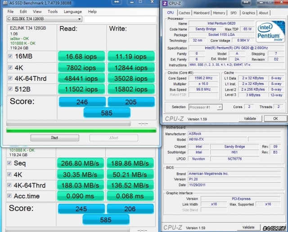Image resolution: width=288 pixels, height=232 pixels.
Task: Toggle the 4K checkbox in MB/s window
Action: (9, 174)
